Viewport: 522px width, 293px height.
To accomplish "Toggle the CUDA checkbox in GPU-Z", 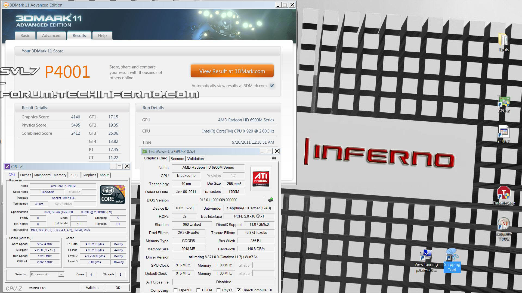I will pos(198,290).
